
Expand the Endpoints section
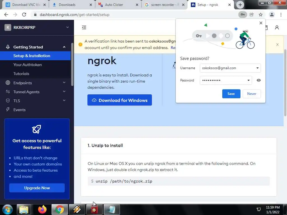[x=64, y=83]
